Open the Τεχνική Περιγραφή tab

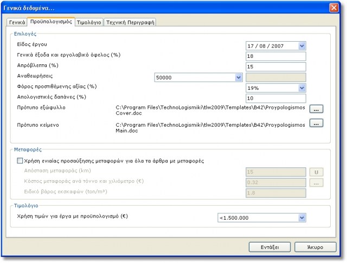tap(130, 23)
